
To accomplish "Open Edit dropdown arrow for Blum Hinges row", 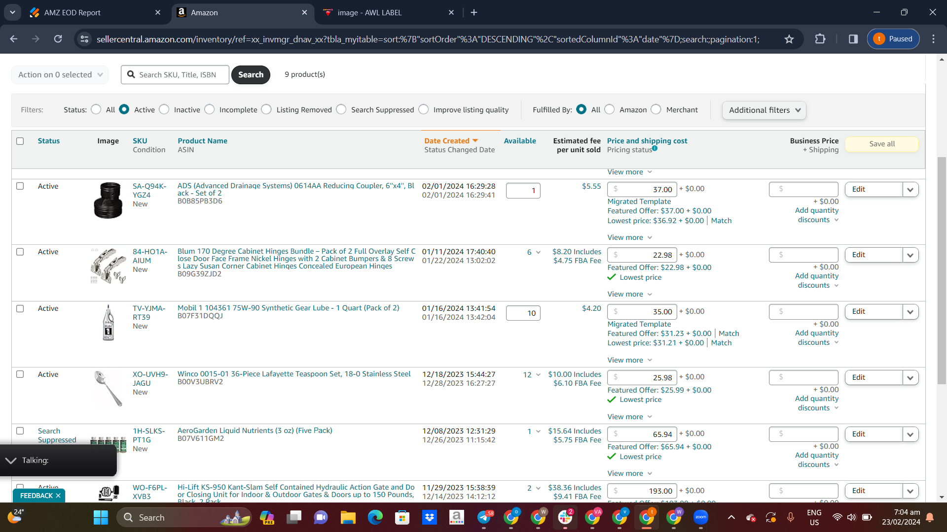I will 911,255.
